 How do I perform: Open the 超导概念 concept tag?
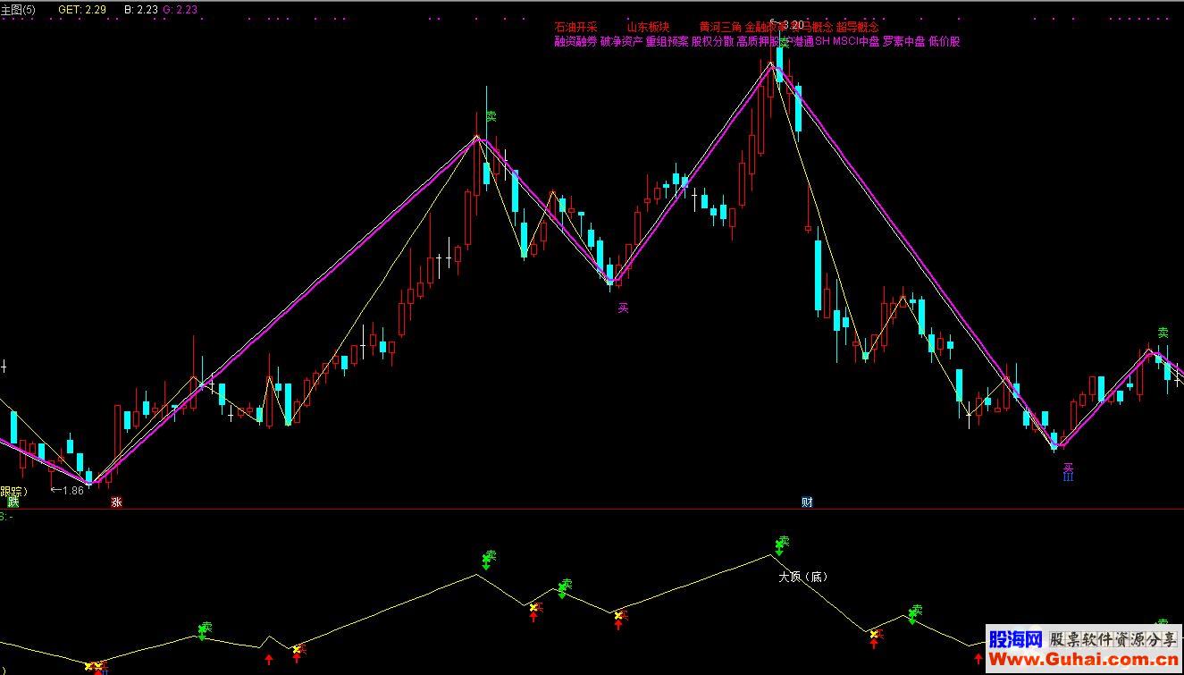point(857,28)
